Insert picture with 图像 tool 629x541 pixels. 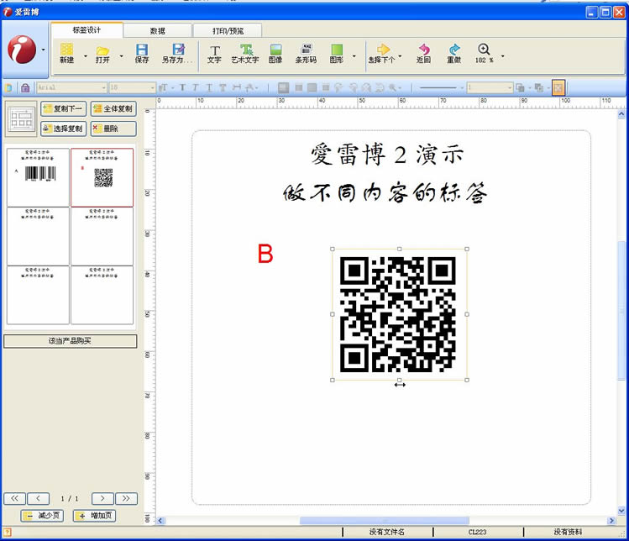(275, 54)
